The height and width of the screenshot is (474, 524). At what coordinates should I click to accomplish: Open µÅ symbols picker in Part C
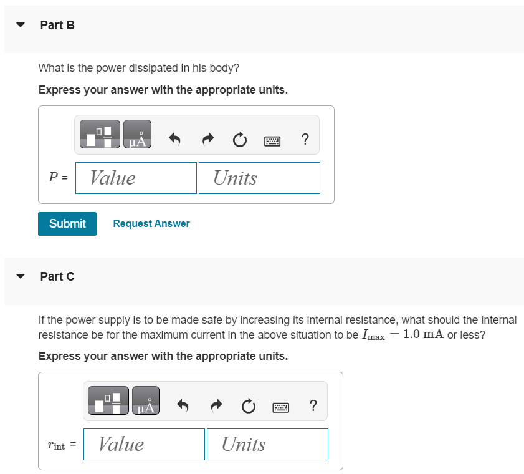[x=146, y=400]
